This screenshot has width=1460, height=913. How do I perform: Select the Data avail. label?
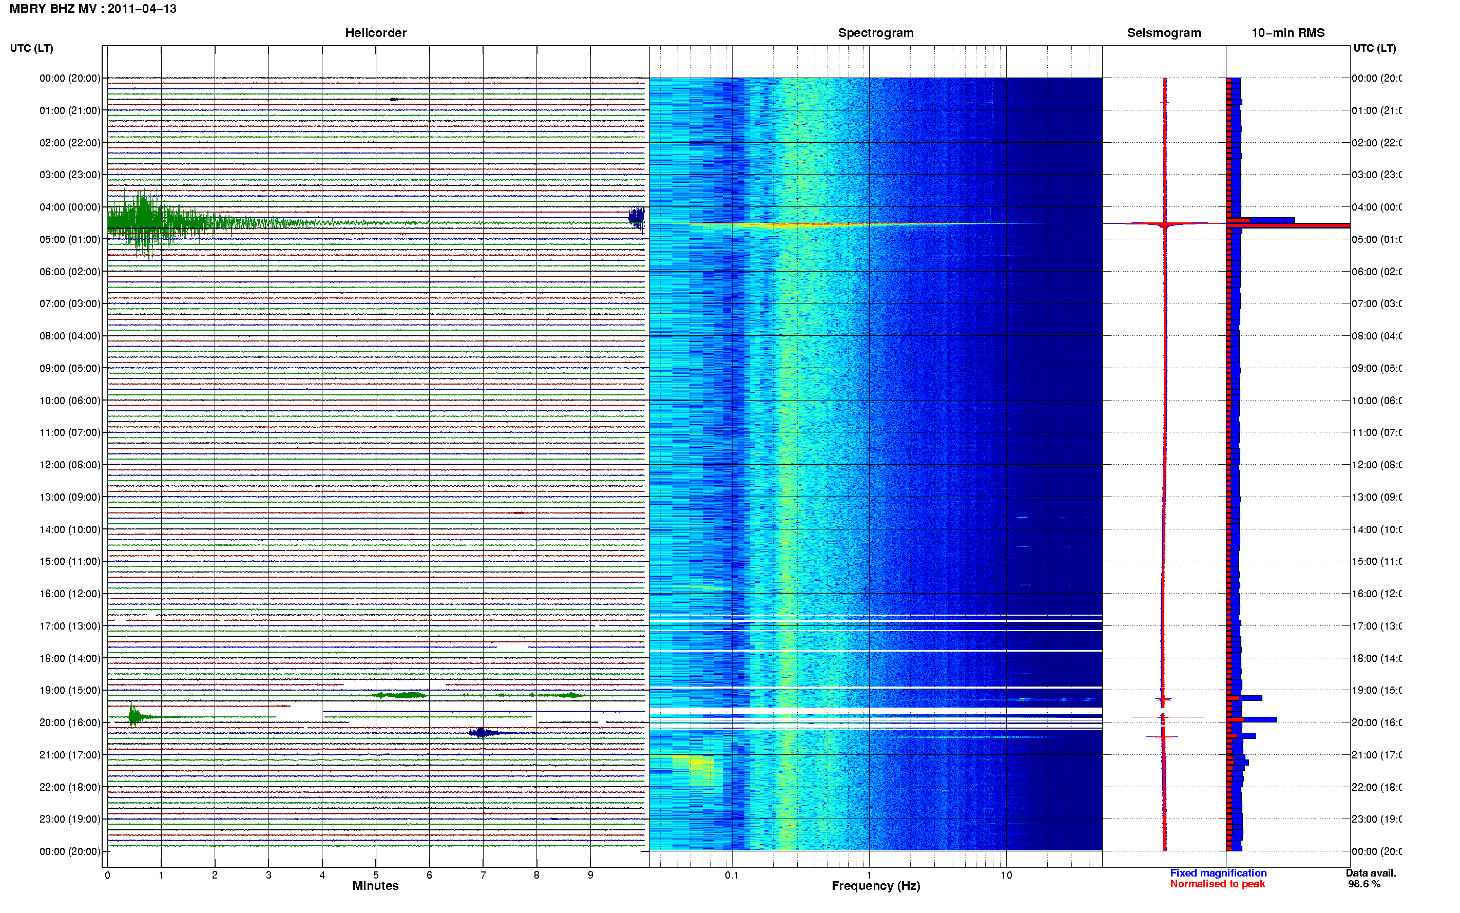pyautogui.click(x=1371, y=873)
